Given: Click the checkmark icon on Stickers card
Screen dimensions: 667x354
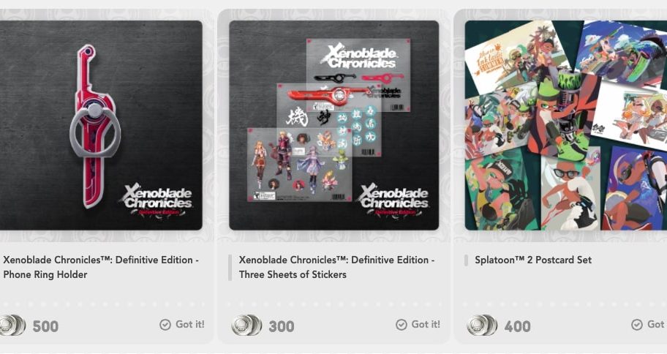Looking at the screenshot, I should pyautogui.click(x=401, y=325).
